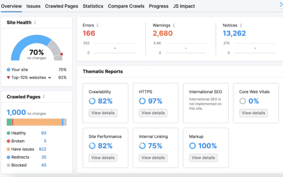The width and height of the screenshot is (283, 177).
Task: Click the 13,262 notices count
Action: (234, 33)
